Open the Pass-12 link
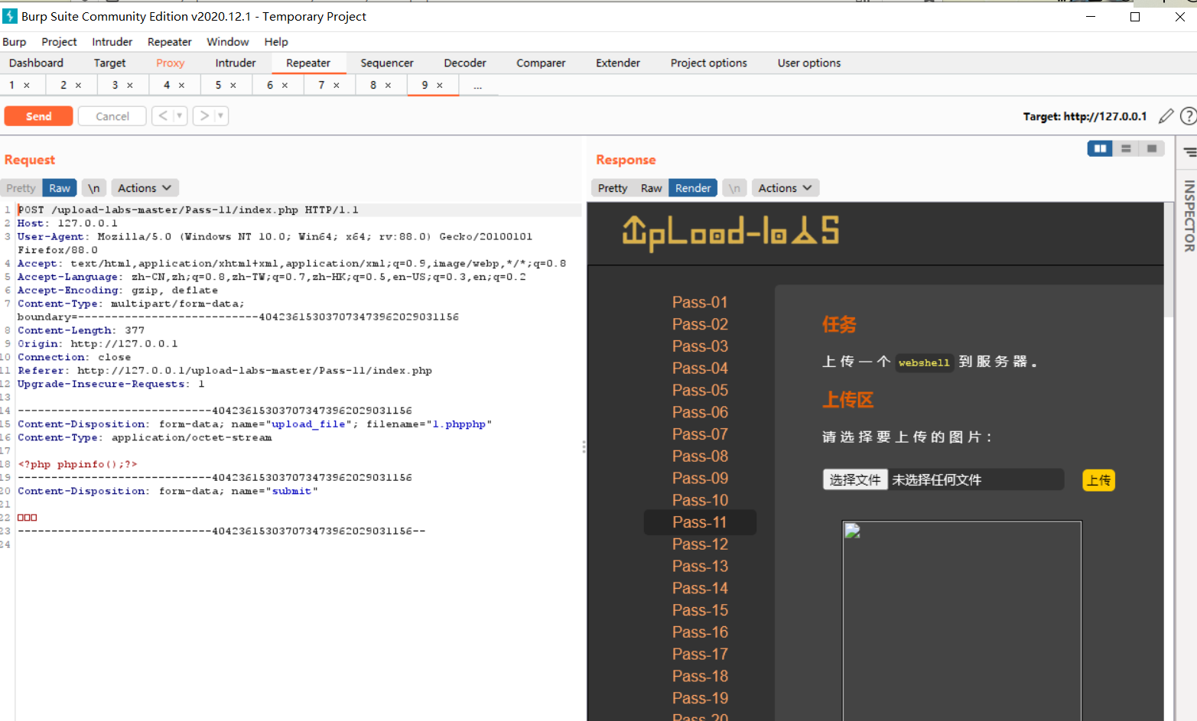 (x=700, y=544)
